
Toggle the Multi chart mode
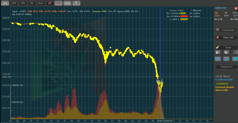pyautogui.click(x=67, y=3)
